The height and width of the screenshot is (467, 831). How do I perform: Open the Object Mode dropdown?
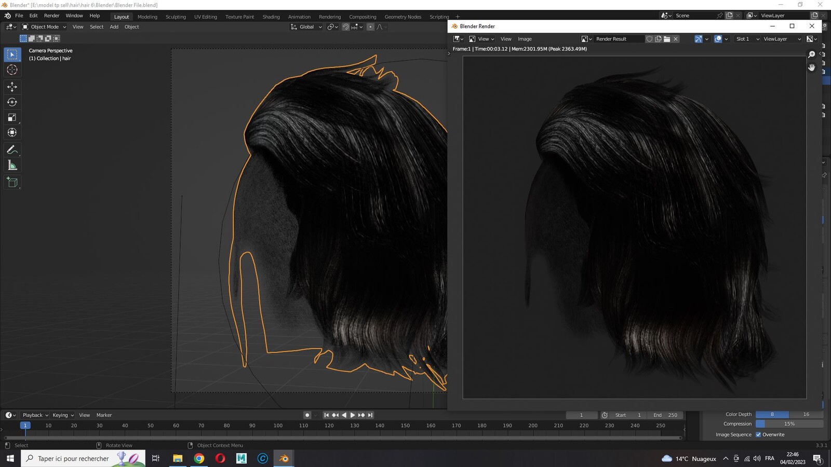(x=44, y=27)
